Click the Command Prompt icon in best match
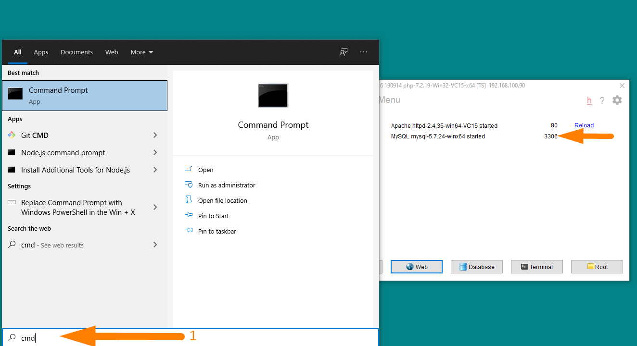Viewport: 637px width, 346px height. (15, 94)
